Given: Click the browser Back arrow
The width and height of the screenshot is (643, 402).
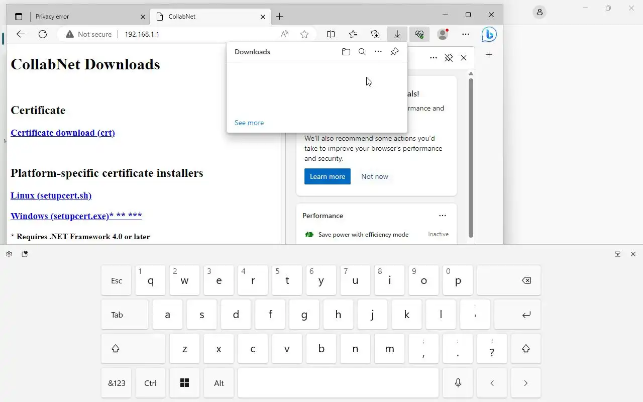Looking at the screenshot, I should pos(20,34).
